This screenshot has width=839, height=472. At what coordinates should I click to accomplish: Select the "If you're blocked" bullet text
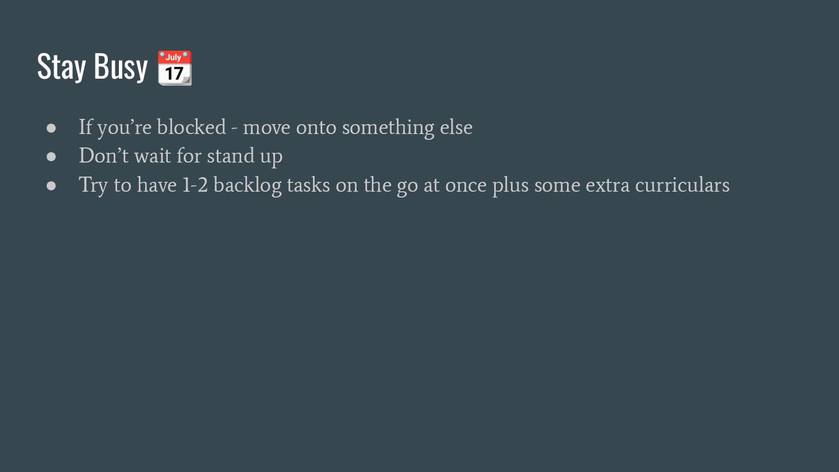tap(275, 127)
